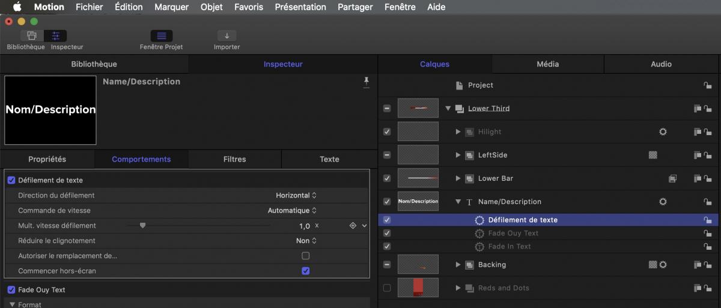Image resolution: width=721 pixels, height=308 pixels.
Task: Click the 1,0 speed multiplier value field
Action: pos(305,226)
